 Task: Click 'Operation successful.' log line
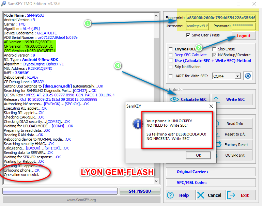pos(21,175)
